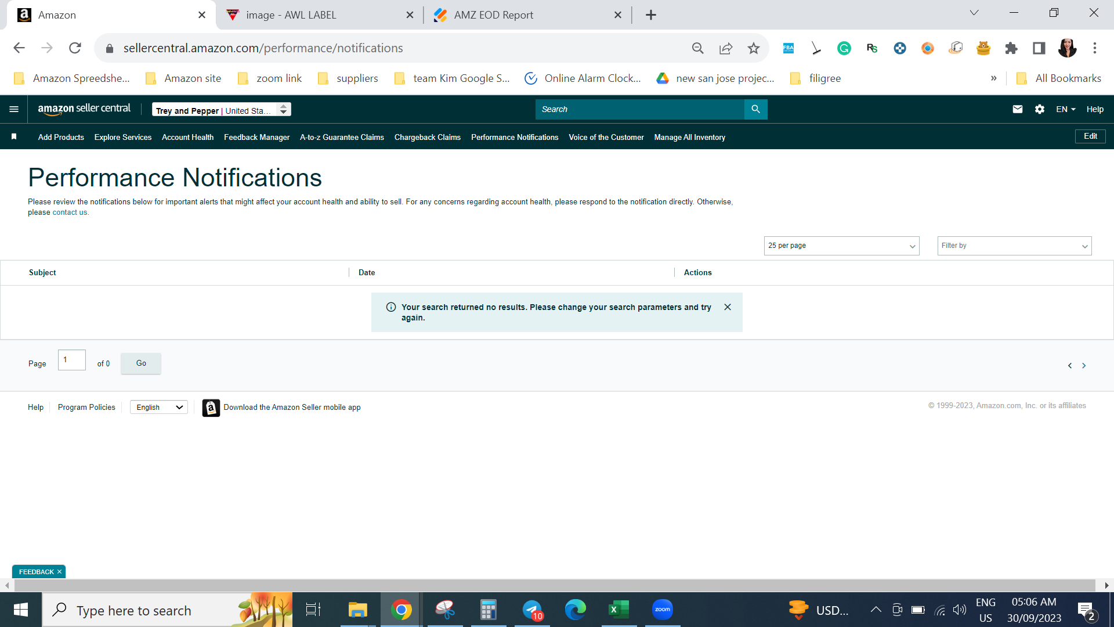The image size is (1114, 627).
Task: Open Account Health menu item
Action: [x=187, y=137]
